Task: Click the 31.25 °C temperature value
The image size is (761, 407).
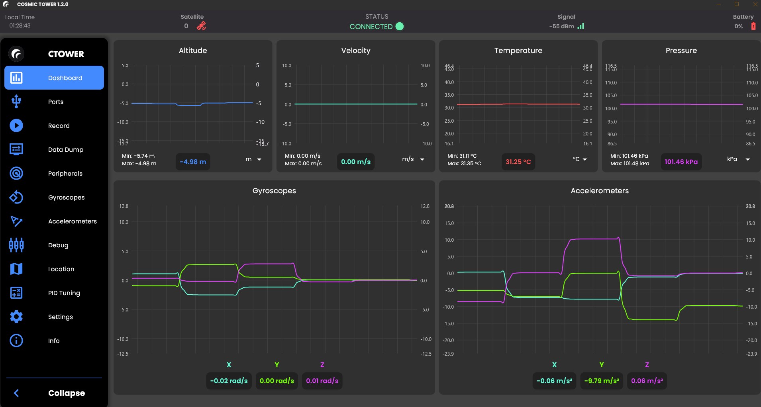Action: click(x=518, y=162)
